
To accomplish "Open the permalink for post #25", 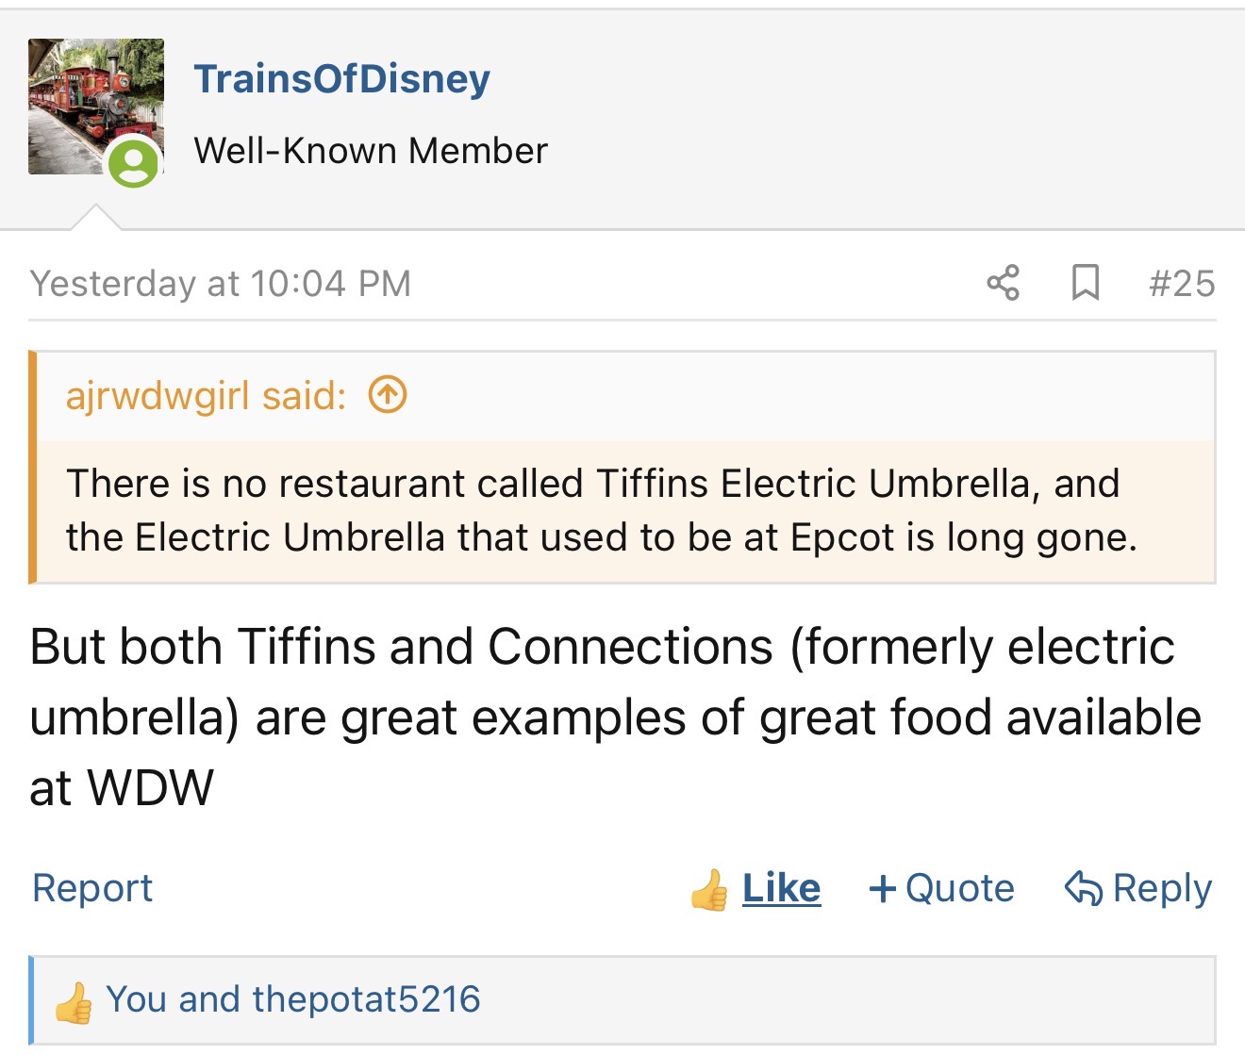I will [1182, 283].
